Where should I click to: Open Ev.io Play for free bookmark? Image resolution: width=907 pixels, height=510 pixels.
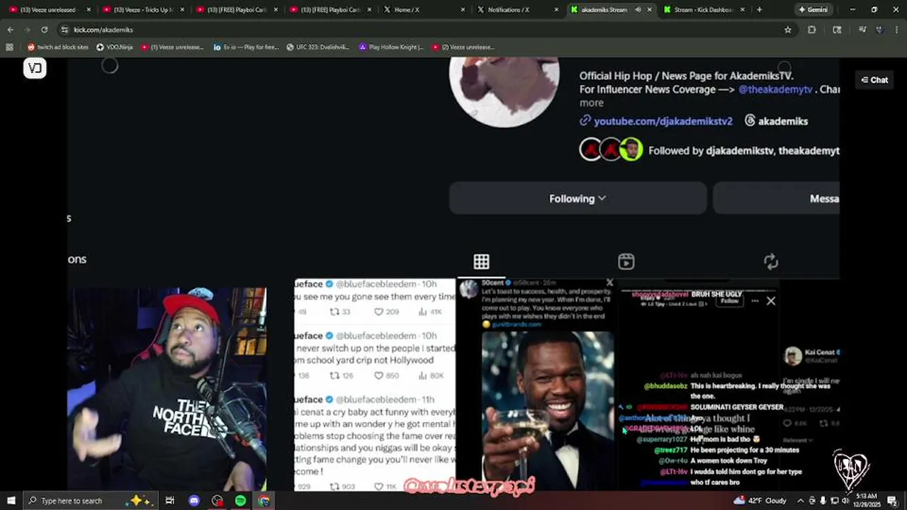click(246, 47)
